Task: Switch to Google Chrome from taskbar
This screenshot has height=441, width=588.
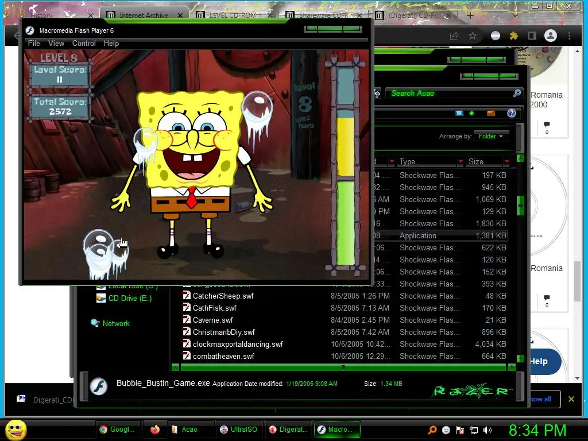Action: (117, 430)
